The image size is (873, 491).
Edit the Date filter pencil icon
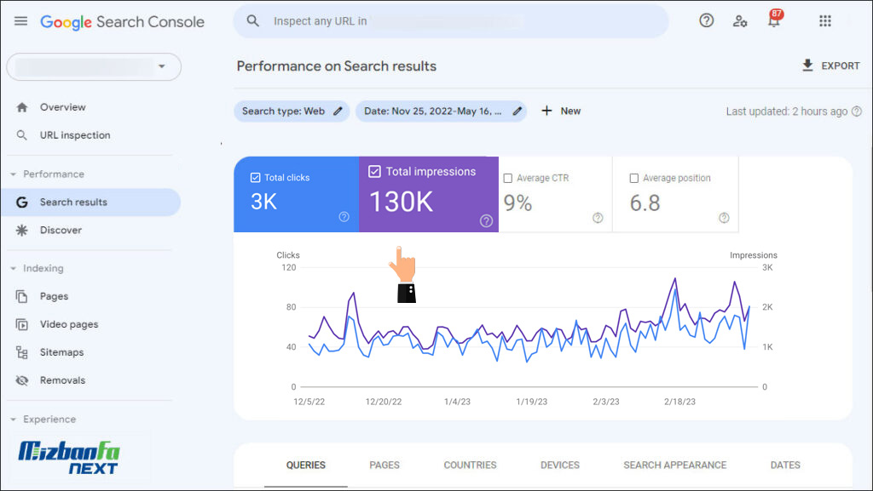click(x=517, y=111)
